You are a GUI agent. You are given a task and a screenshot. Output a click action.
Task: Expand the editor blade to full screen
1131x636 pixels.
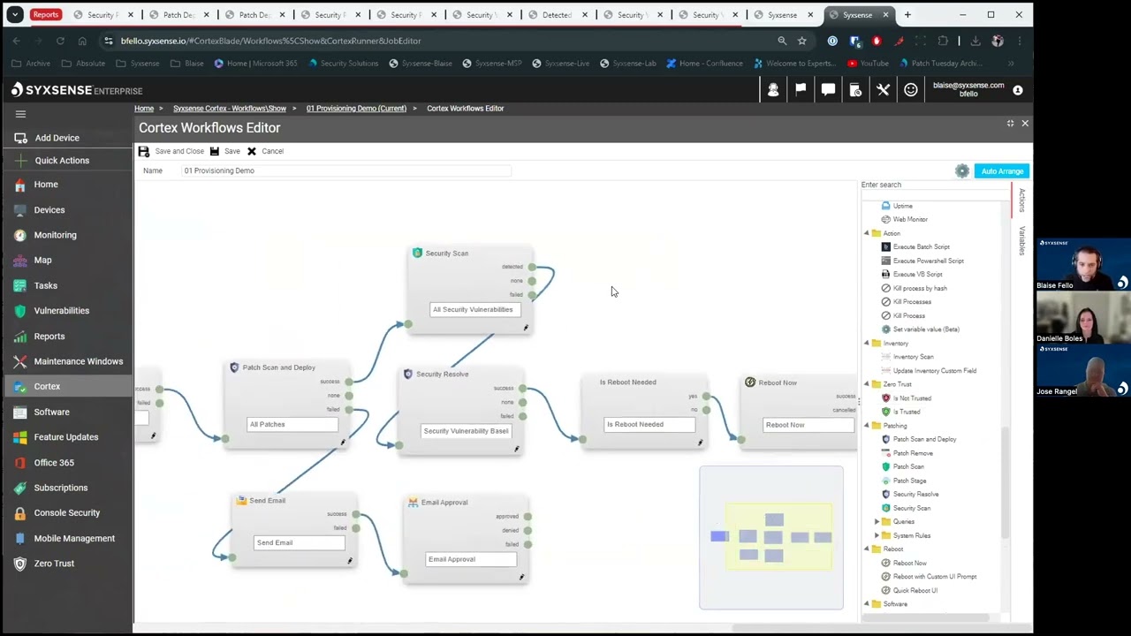(1010, 124)
